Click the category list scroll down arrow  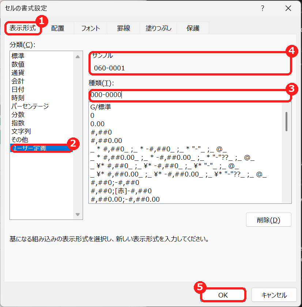point(78,214)
